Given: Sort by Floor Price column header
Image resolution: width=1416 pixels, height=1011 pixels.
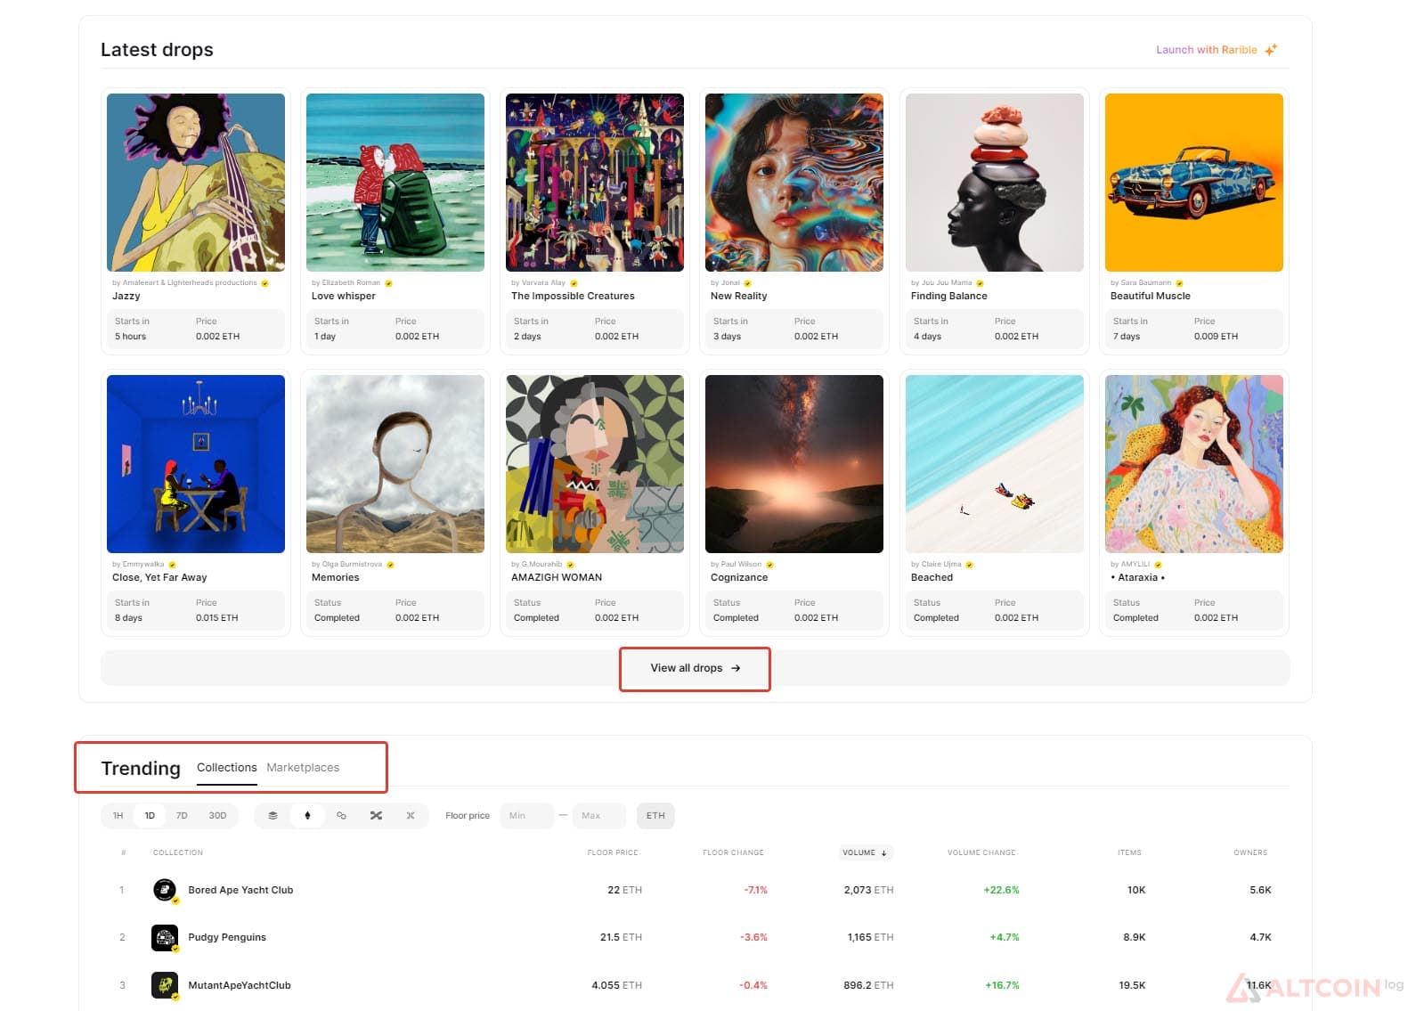Looking at the screenshot, I should click(x=613, y=853).
